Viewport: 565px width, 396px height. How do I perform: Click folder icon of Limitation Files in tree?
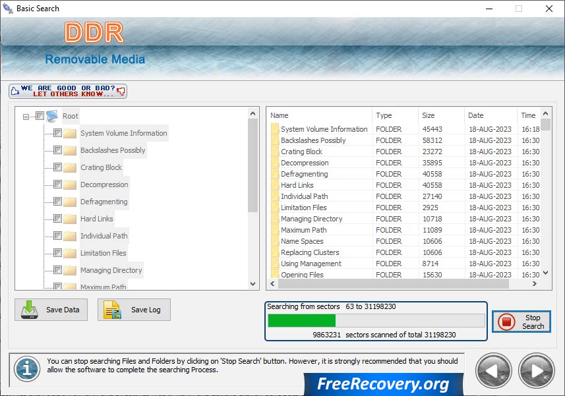click(70, 253)
